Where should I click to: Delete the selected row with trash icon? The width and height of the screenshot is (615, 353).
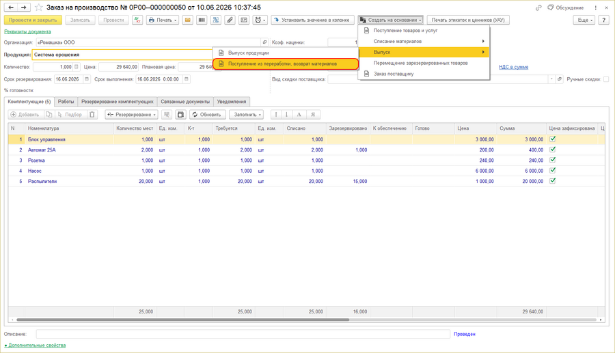[92, 115]
